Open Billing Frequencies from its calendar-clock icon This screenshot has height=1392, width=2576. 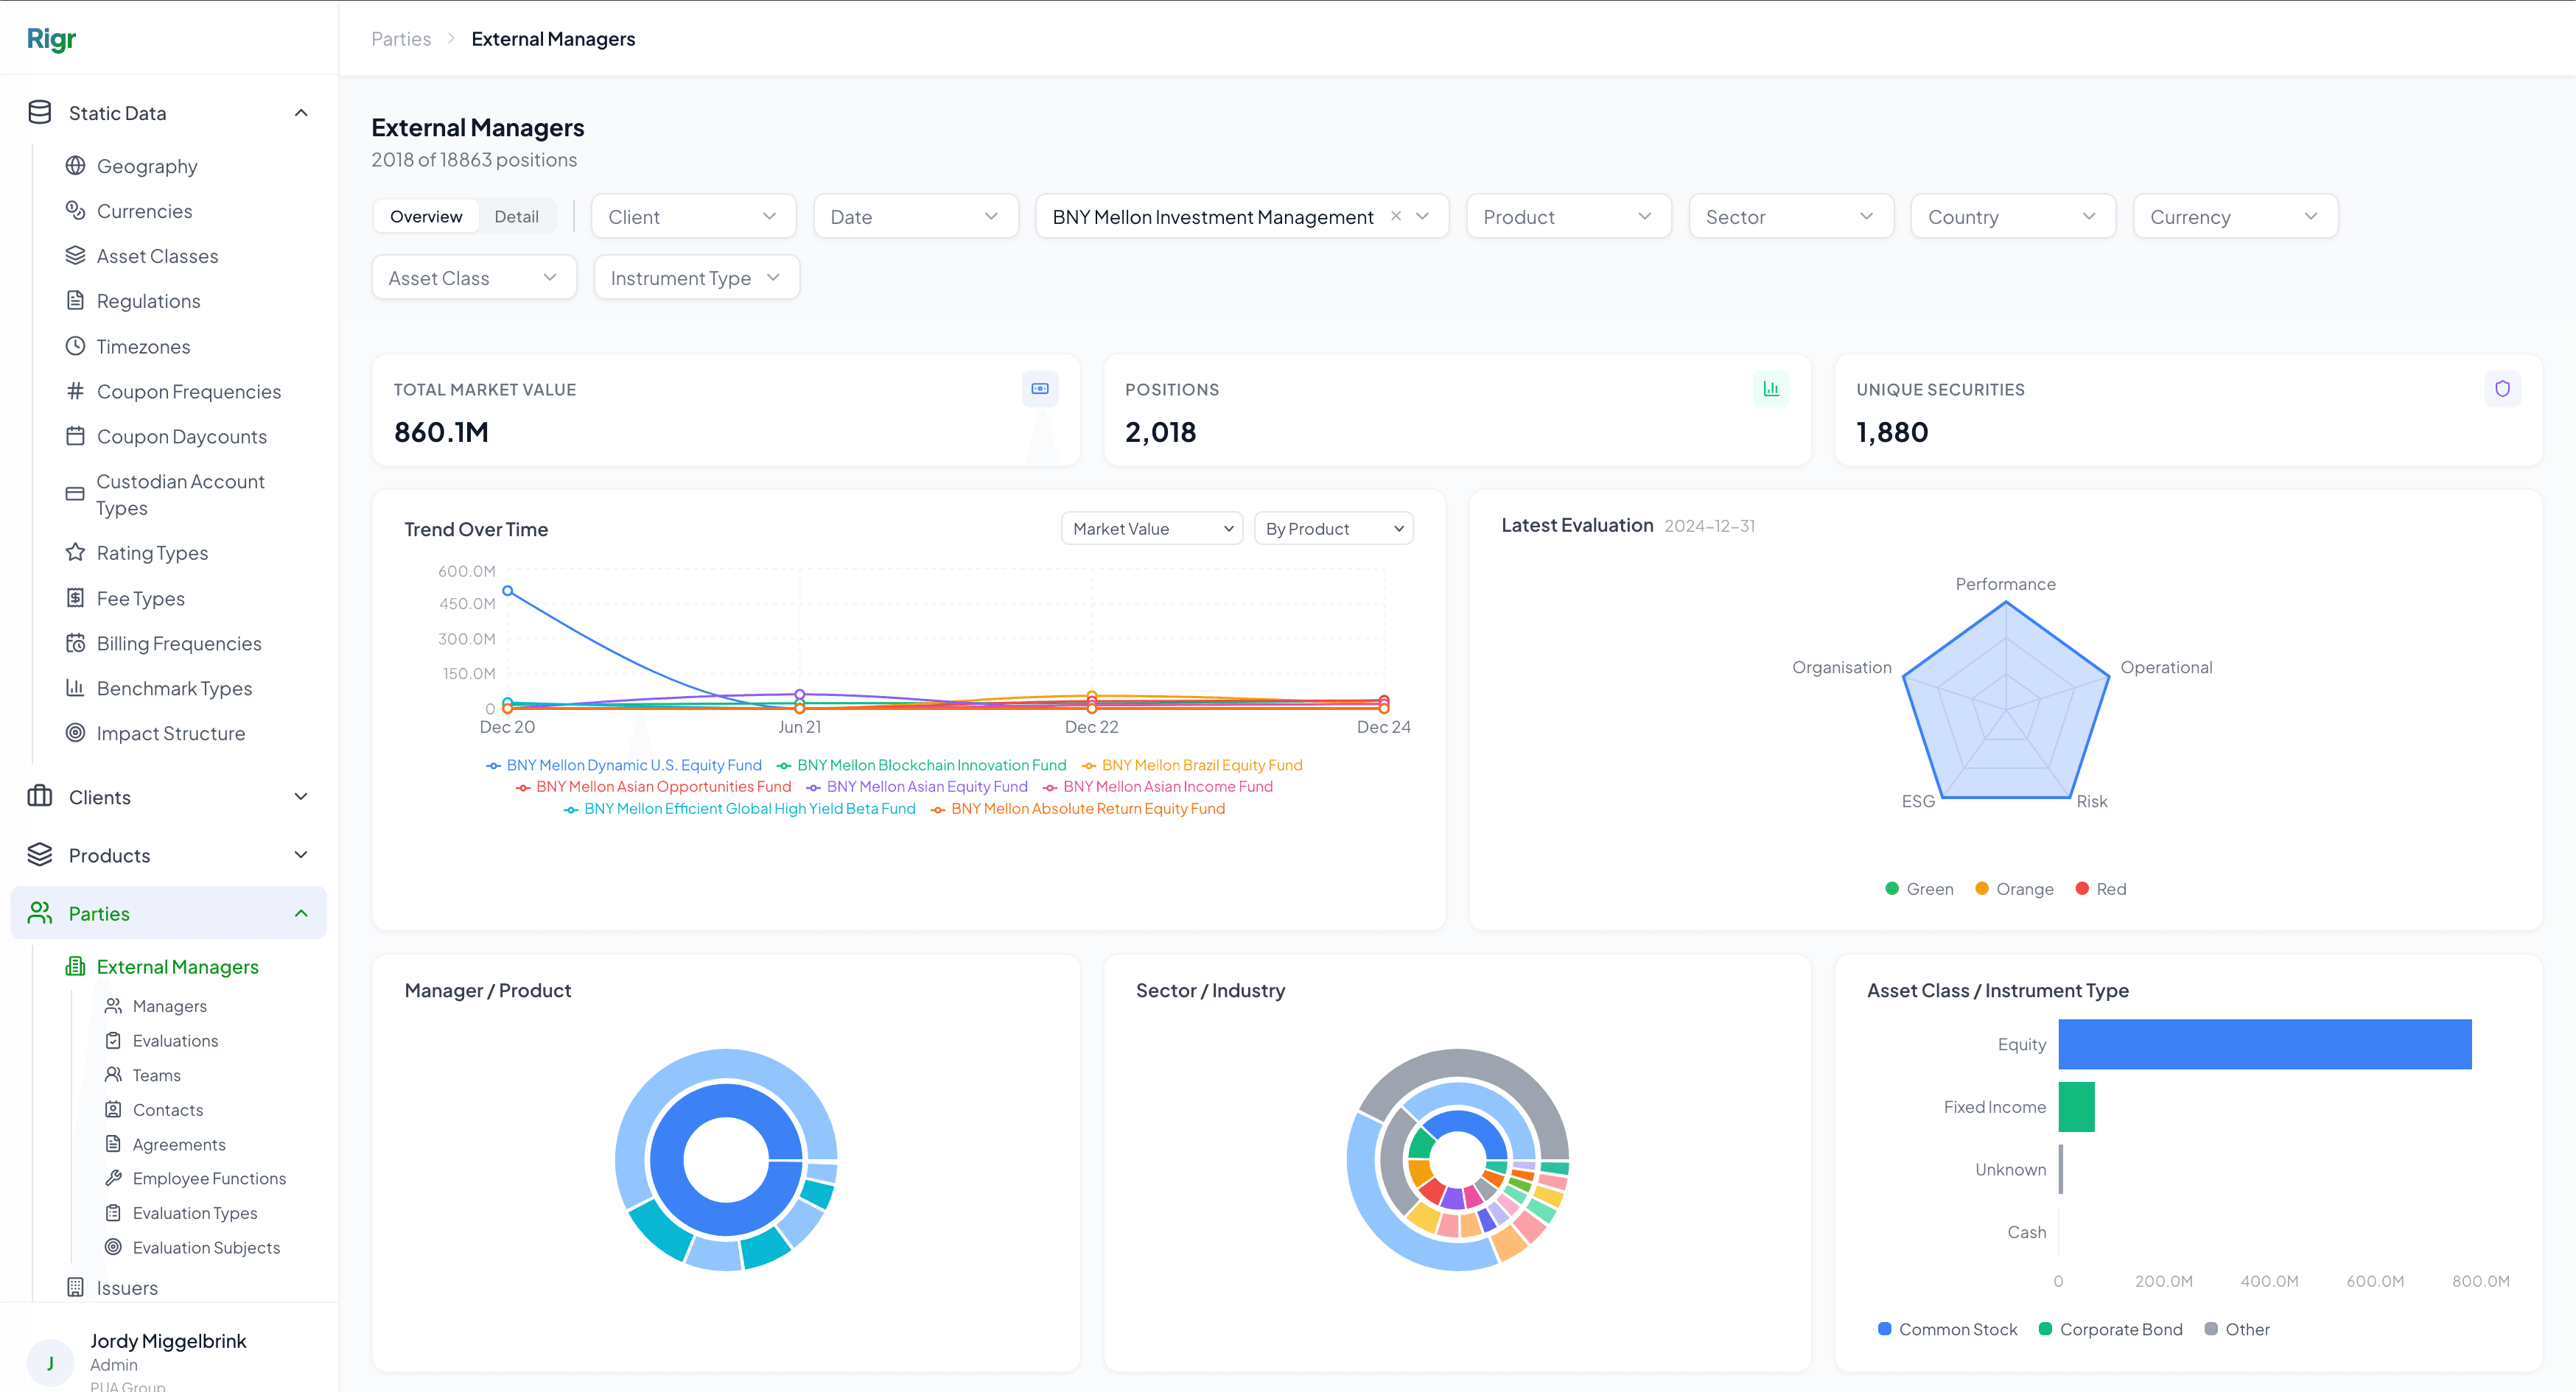click(x=75, y=644)
